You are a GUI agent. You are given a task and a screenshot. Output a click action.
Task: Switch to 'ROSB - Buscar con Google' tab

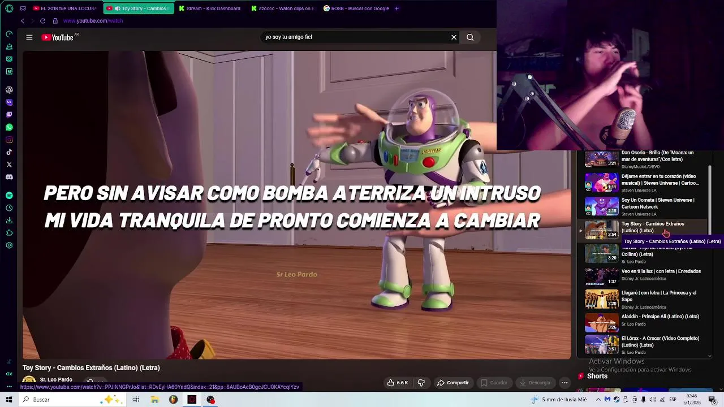pyautogui.click(x=356, y=8)
